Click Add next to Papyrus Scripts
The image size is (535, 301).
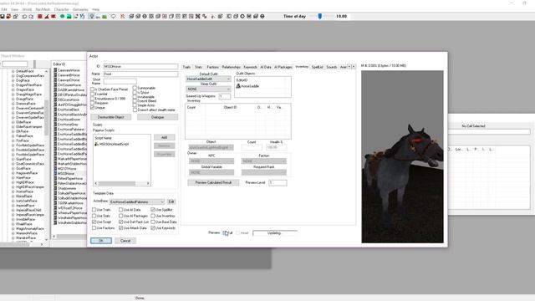pos(164,137)
